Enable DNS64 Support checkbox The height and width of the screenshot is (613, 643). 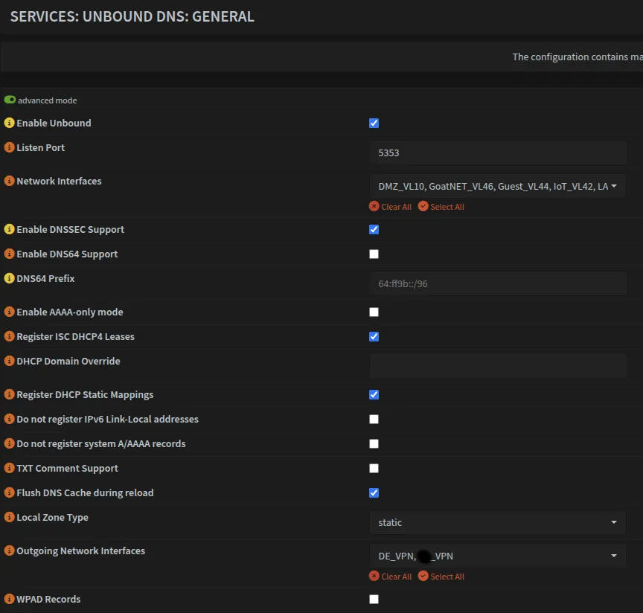374,254
